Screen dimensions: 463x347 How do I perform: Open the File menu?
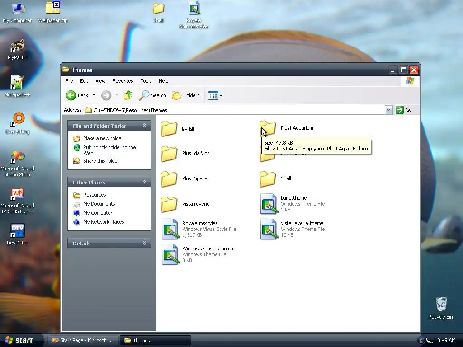[x=69, y=81]
